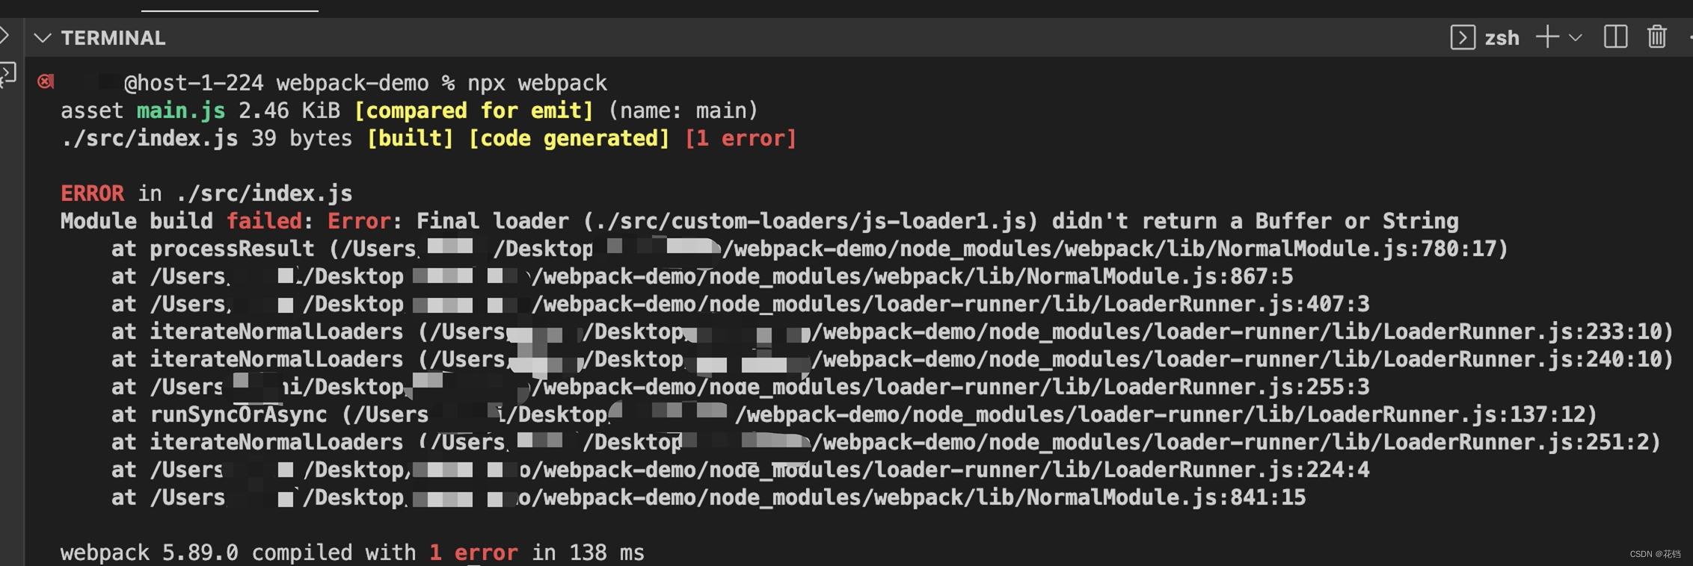Open the LoaderRunner.js:255:3 stack link
Viewport: 1693px width, 566px height.
[x=1236, y=387]
